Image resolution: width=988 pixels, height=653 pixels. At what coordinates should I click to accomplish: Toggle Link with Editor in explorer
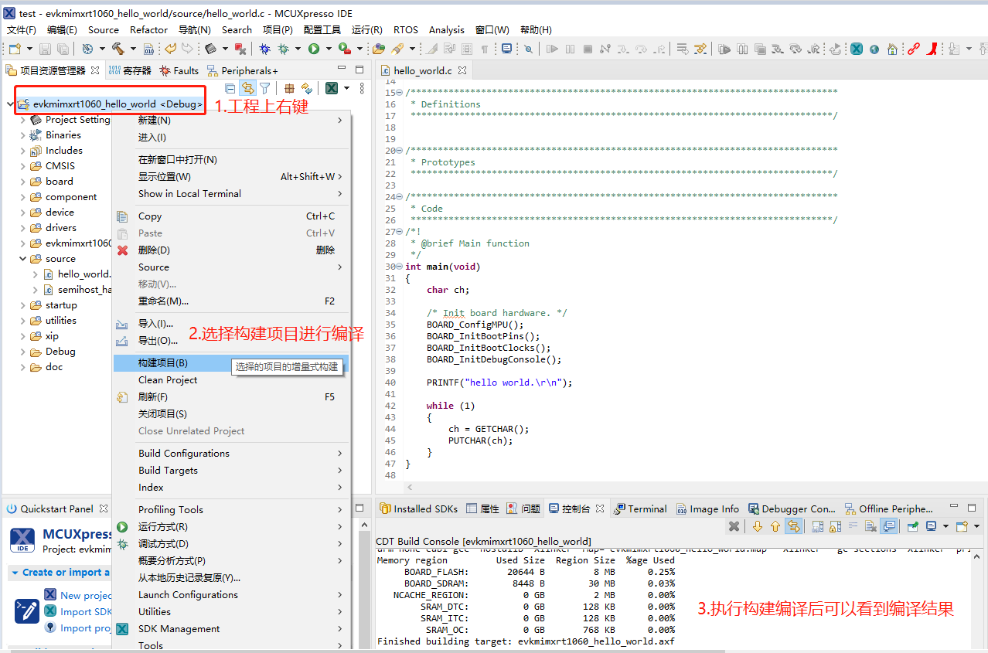[x=247, y=88]
